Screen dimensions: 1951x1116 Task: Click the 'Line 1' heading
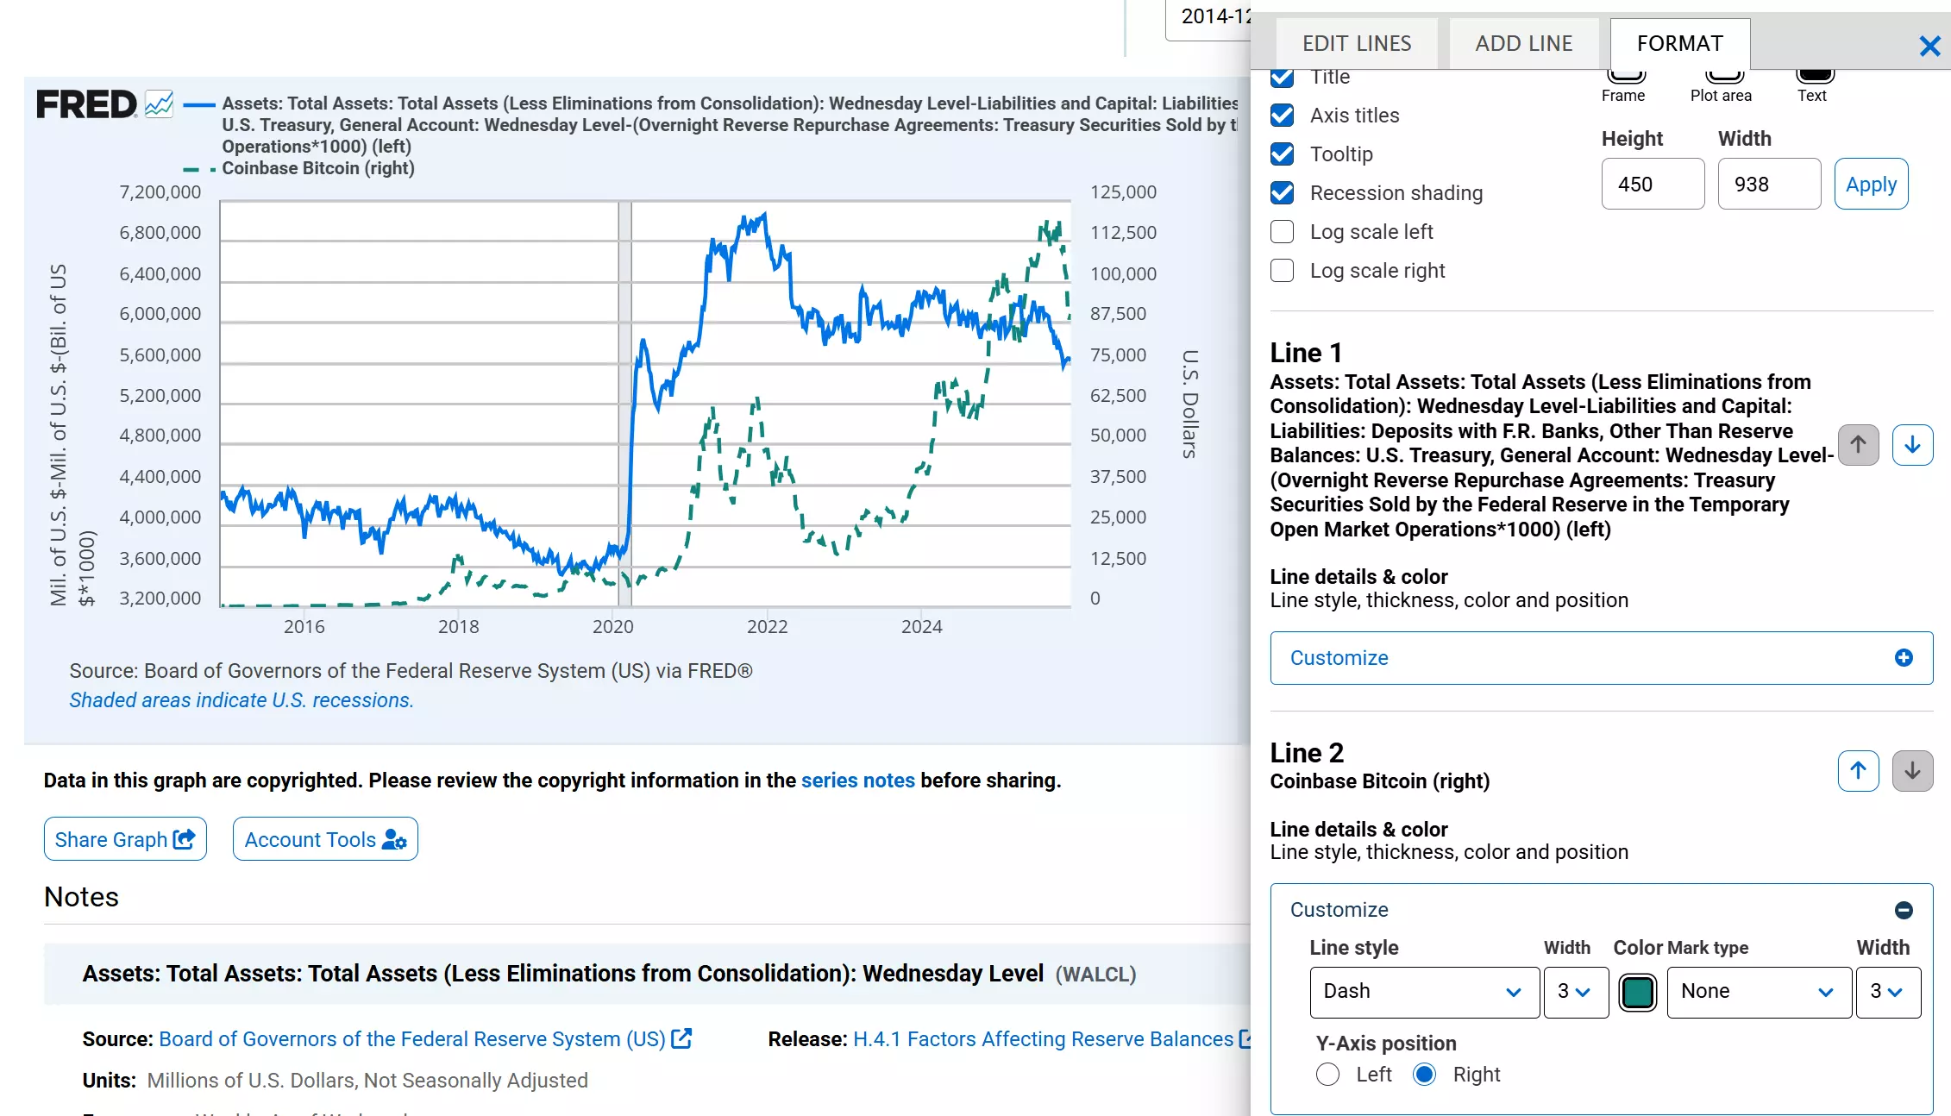[x=1306, y=353]
